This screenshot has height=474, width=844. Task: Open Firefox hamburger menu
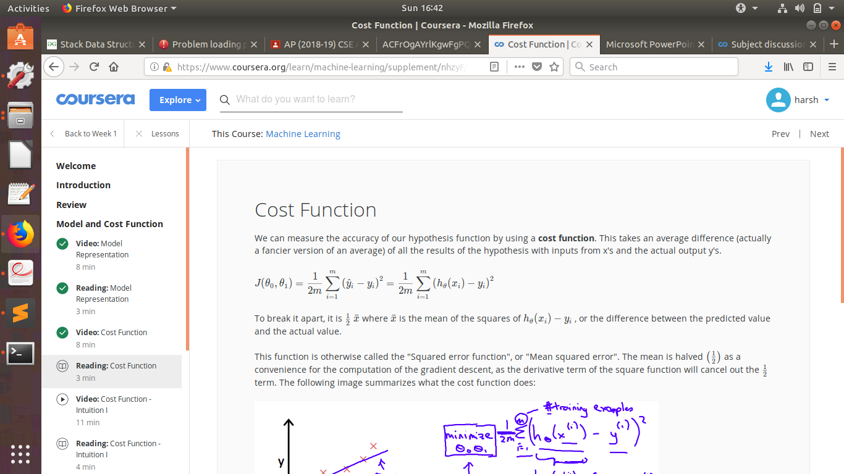832,67
